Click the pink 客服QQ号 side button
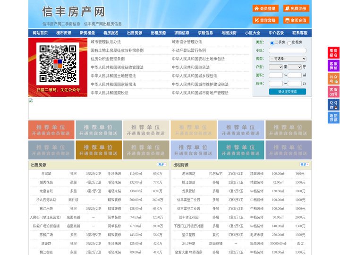Screen dimensions: 340x255 click(x=333, y=92)
